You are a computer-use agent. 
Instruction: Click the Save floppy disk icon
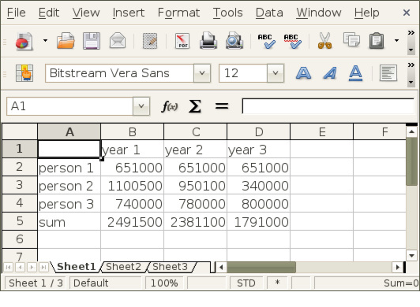pos(92,41)
